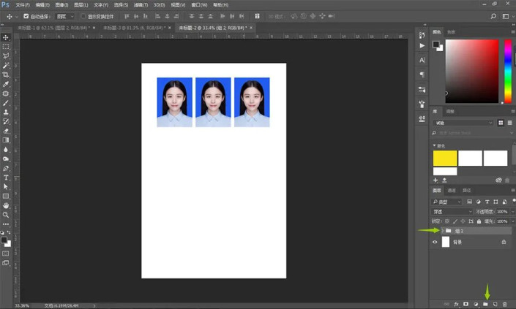Open the library selector dropdown
Screen dimensions: 516x309
pyautogui.click(x=463, y=123)
